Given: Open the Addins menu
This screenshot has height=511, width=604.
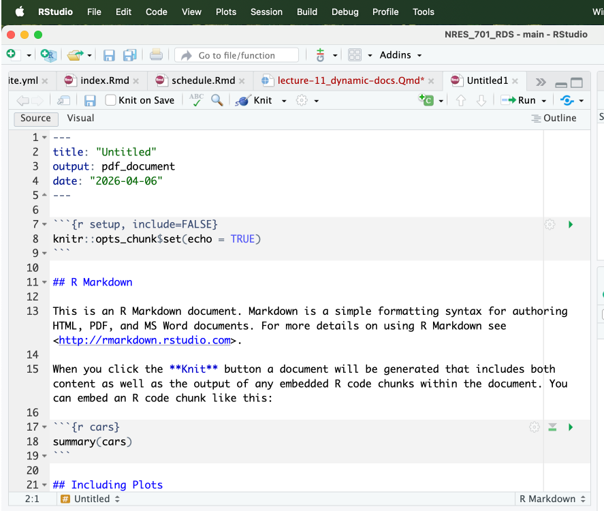Looking at the screenshot, I should point(400,55).
